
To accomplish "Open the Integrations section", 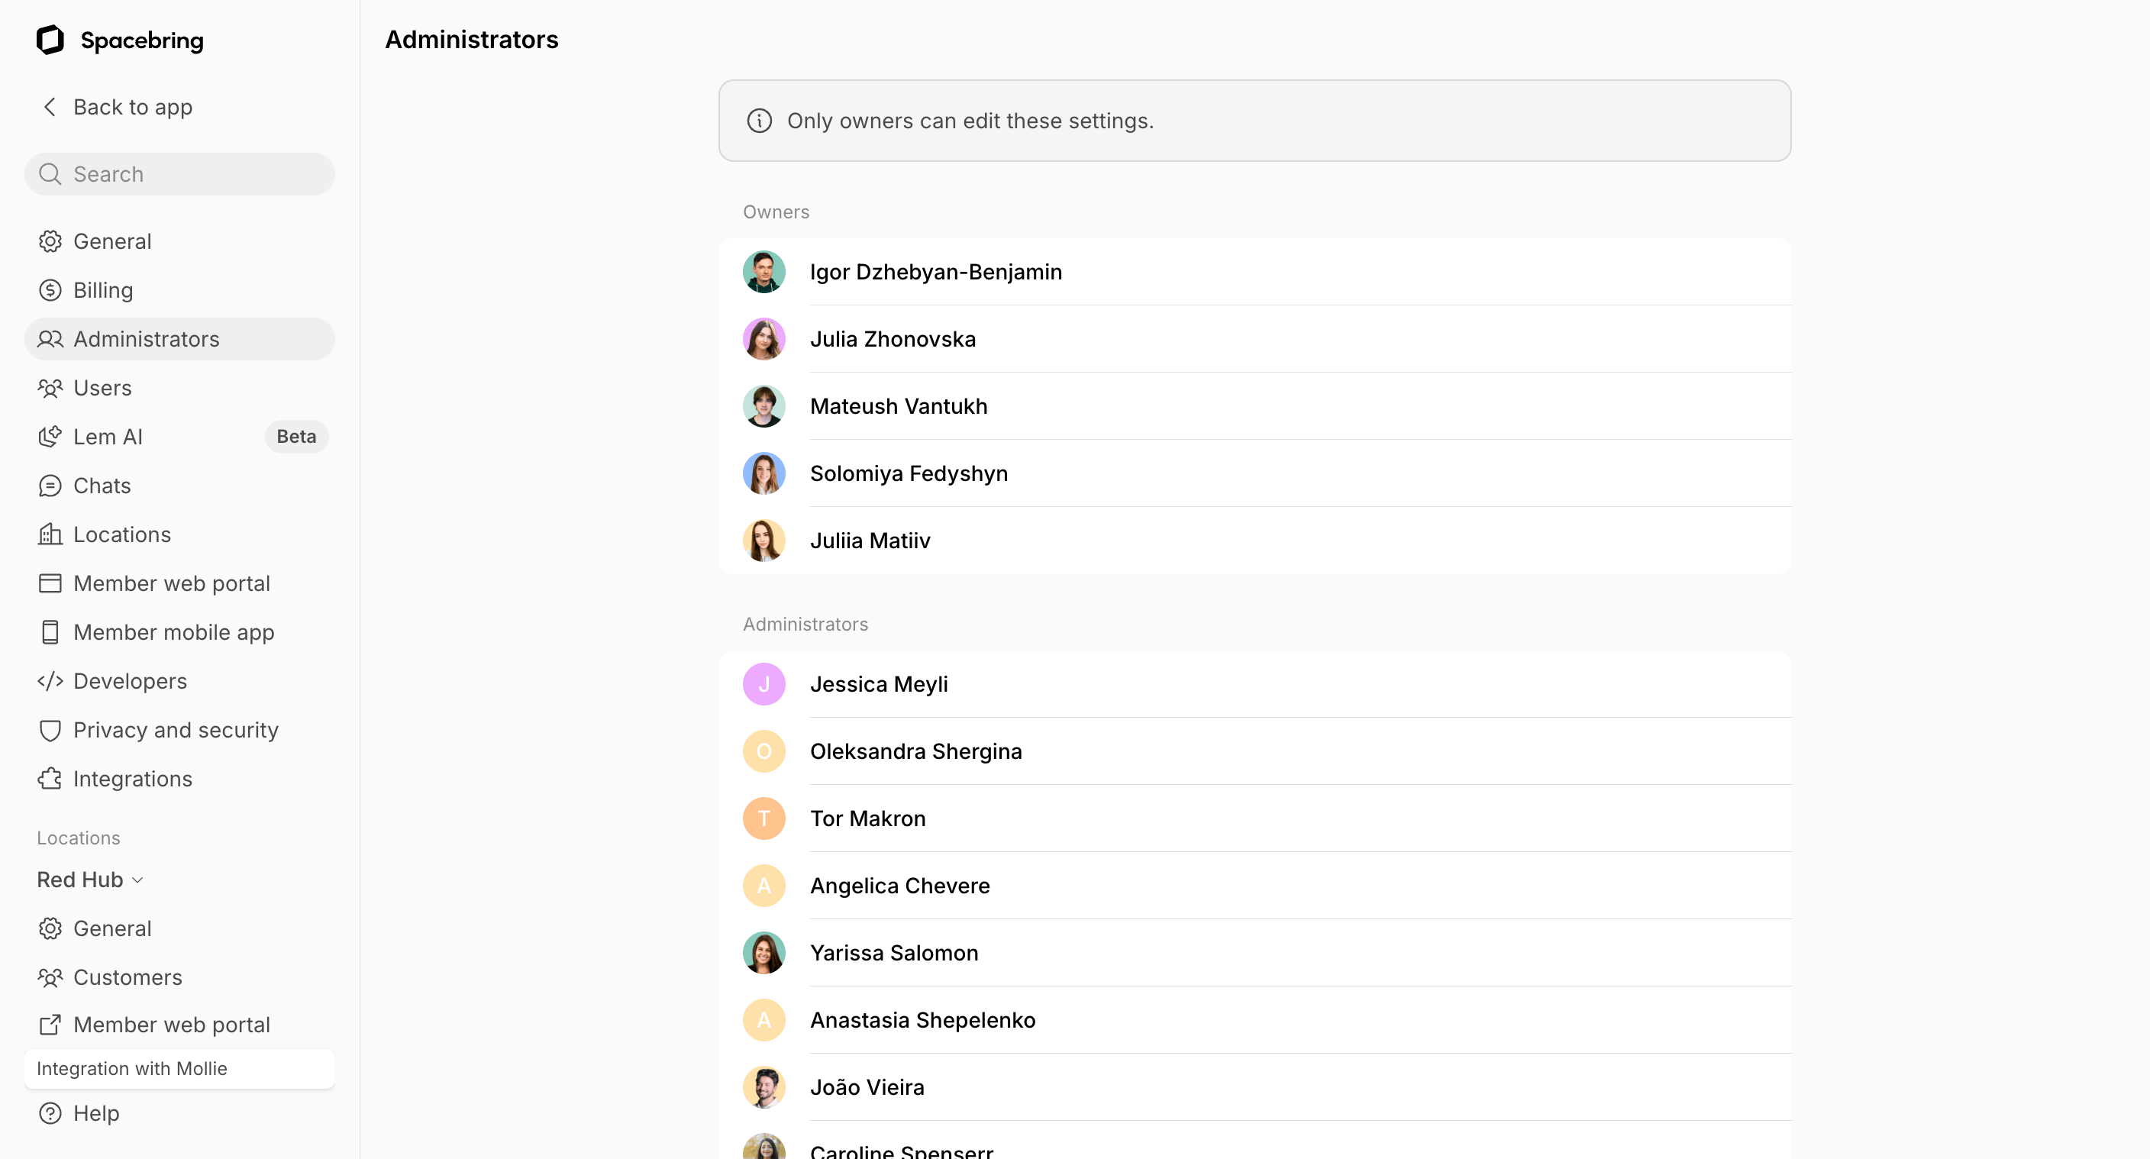I will [x=179, y=779].
